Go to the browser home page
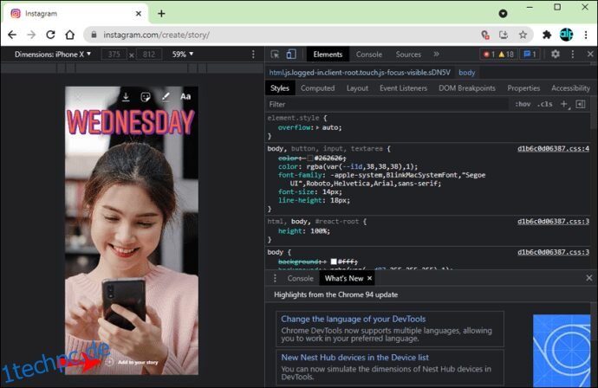Viewport: 598px width, 388px height. [x=70, y=35]
